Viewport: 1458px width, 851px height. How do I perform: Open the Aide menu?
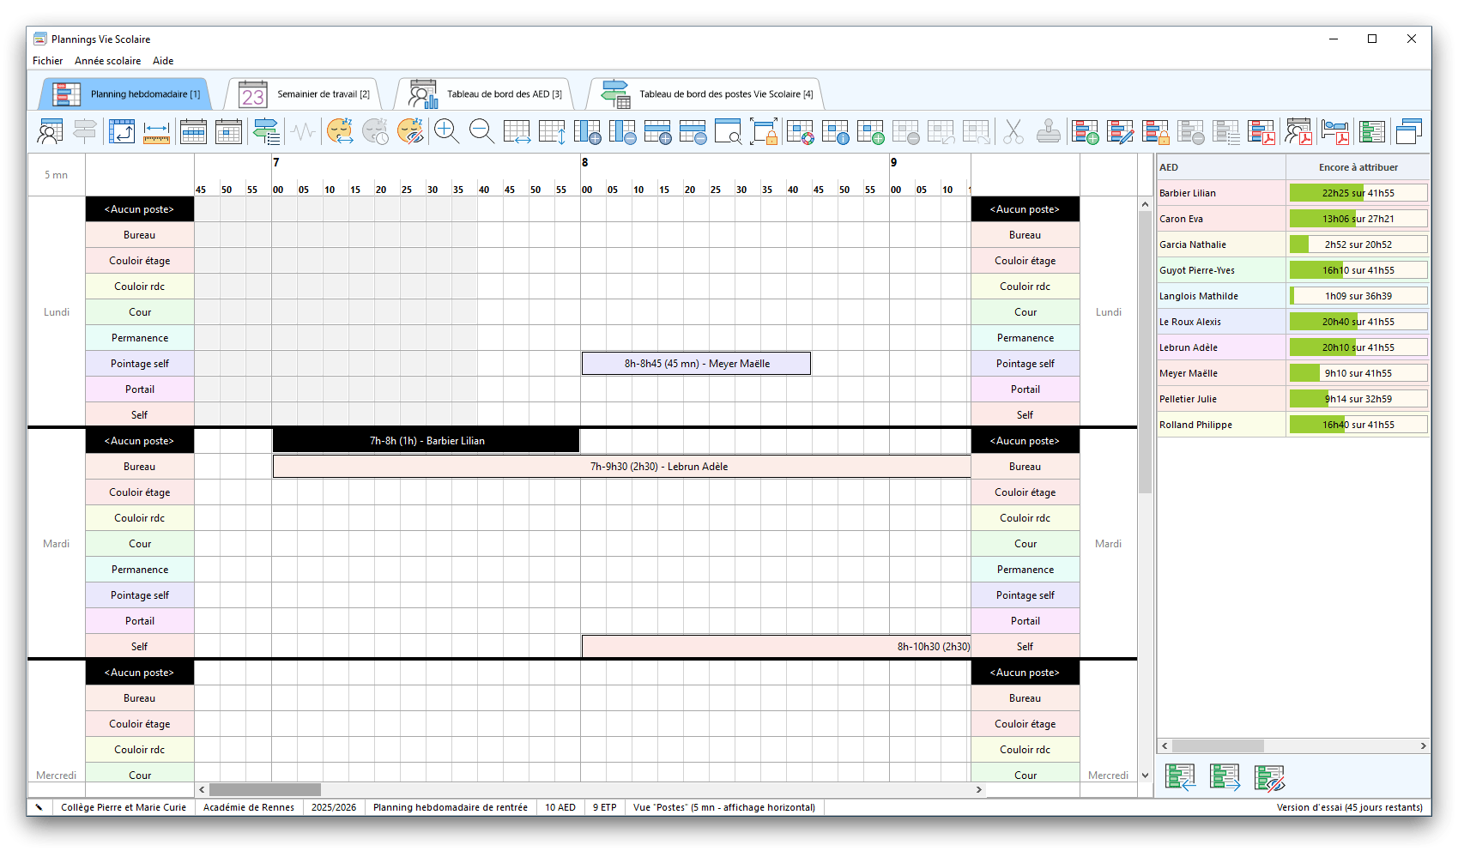click(x=163, y=61)
